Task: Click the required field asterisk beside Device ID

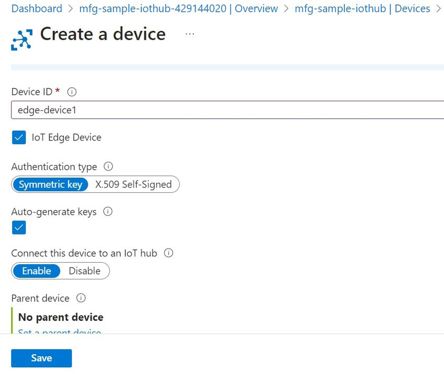Action: 57,90
